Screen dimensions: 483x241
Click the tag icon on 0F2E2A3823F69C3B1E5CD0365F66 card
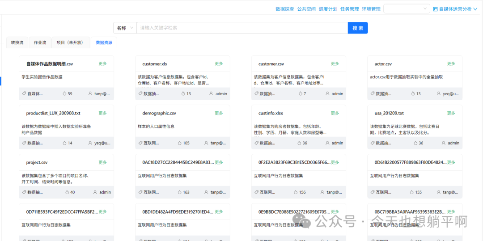pos(256,192)
